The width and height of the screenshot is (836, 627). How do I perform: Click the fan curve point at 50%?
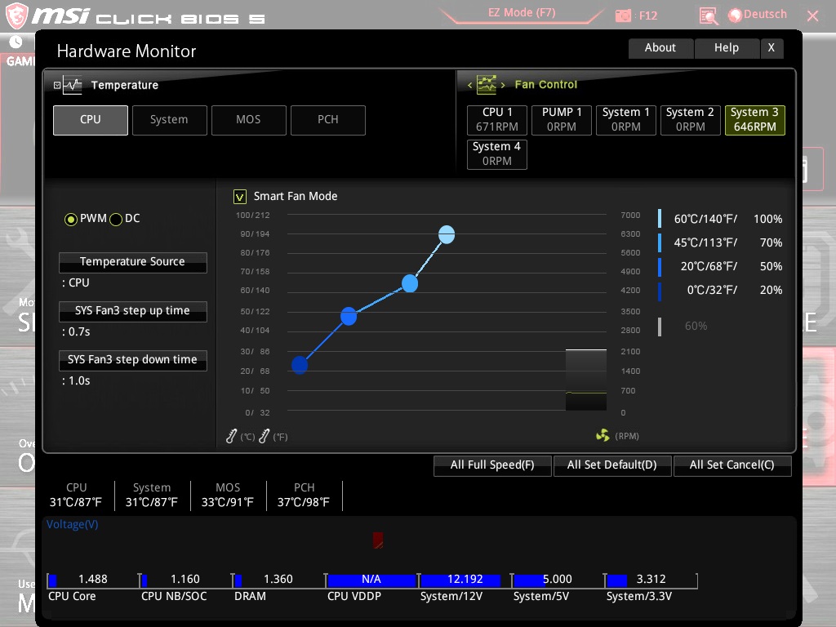349,317
